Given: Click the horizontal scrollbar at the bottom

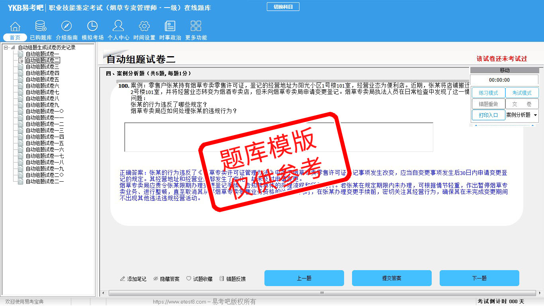Looking at the screenshot, I should pyautogui.click(x=322, y=293).
